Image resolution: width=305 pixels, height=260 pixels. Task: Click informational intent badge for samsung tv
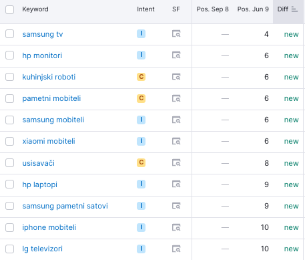coord(141,34)
